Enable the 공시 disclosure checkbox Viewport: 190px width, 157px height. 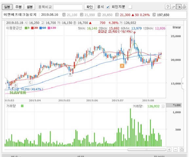coord(108,7)
